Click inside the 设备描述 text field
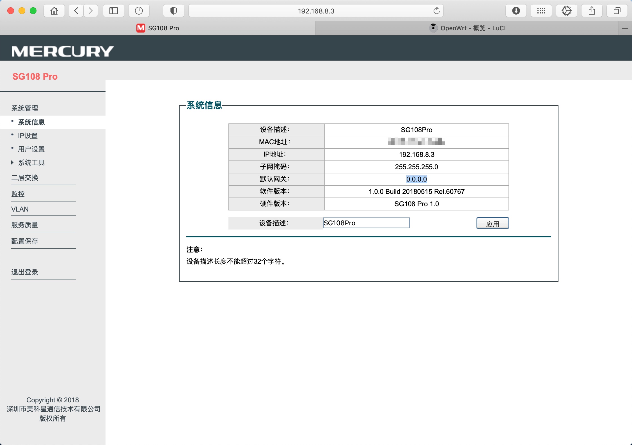Screen dimensions: 632x445 [x=366, y=223]
